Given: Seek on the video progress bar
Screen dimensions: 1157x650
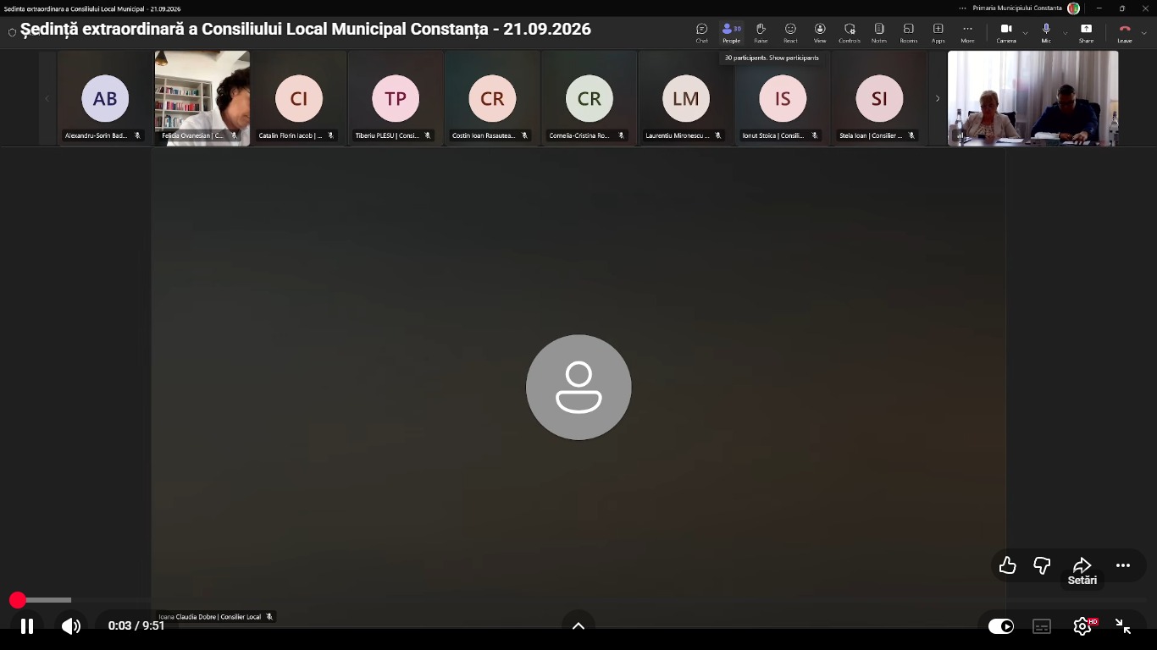Looking at the screenshot, I should coord(578,600).
